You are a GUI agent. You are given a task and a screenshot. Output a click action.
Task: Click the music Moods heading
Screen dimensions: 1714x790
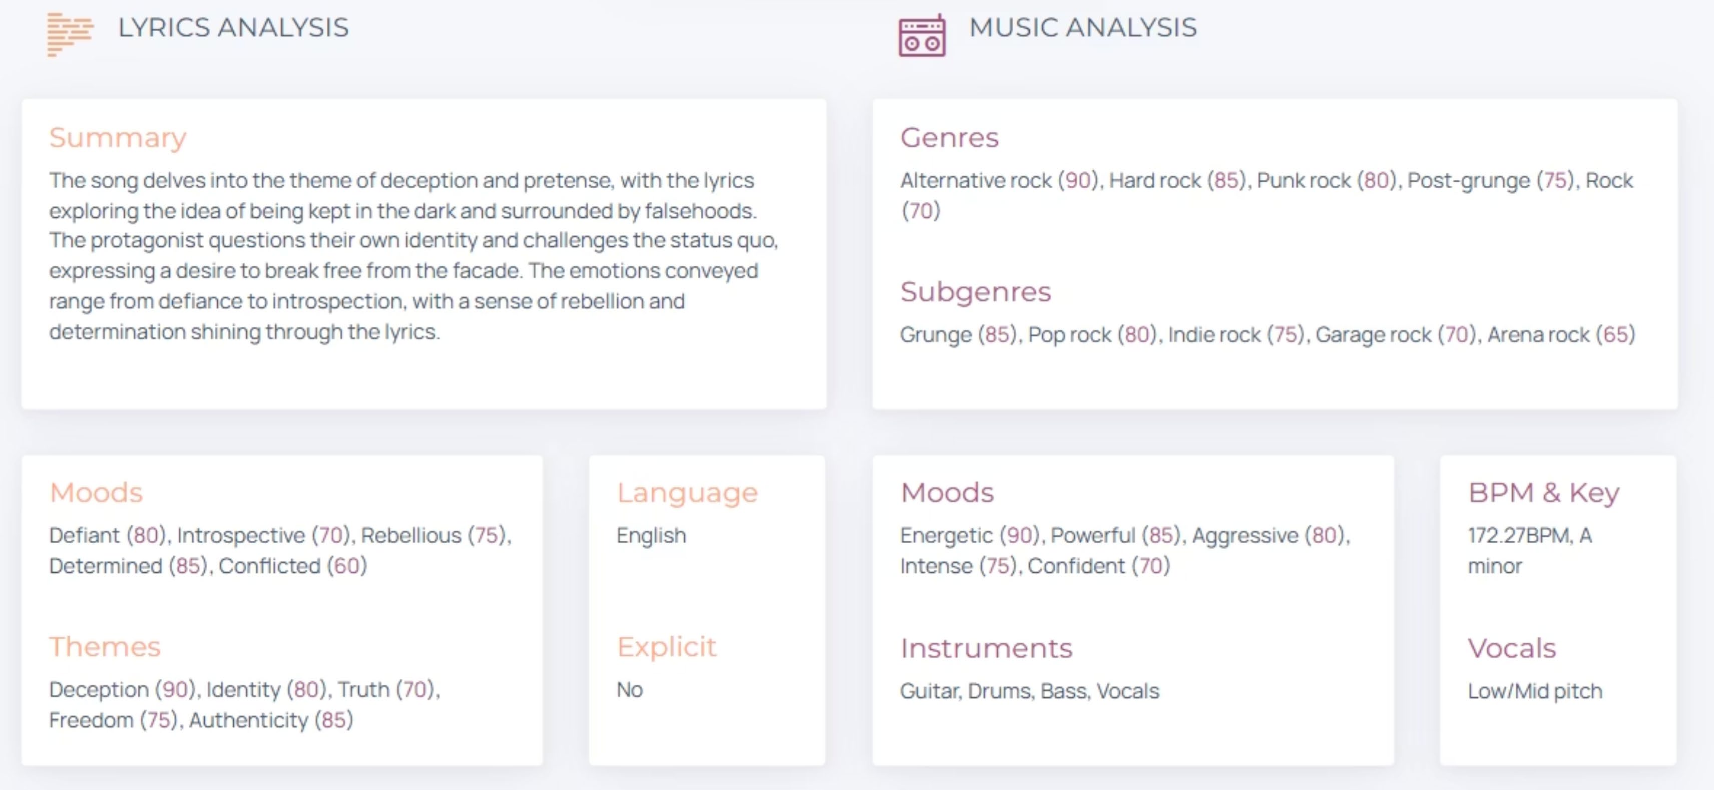pyautogui.click(x=947, y=493)
